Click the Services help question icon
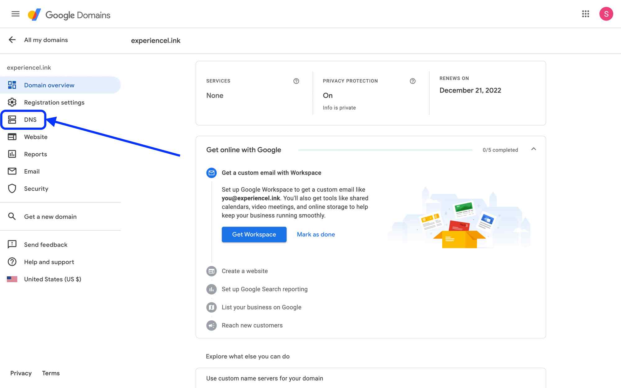 coord(296,81)
